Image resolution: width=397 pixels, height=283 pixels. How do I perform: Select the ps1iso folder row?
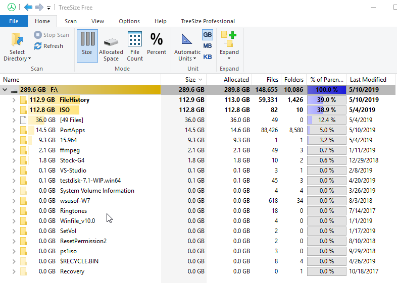tap(197, 251)
